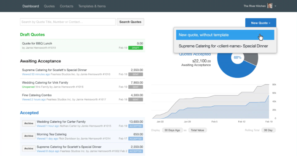
Task: Click the 68% donut chart center
Action: pos(238,57)
